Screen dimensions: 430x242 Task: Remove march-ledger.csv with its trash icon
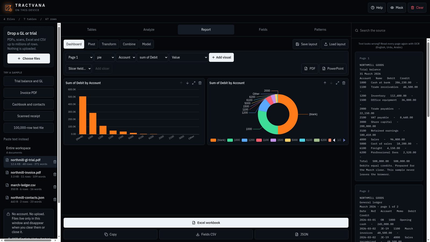55,187
